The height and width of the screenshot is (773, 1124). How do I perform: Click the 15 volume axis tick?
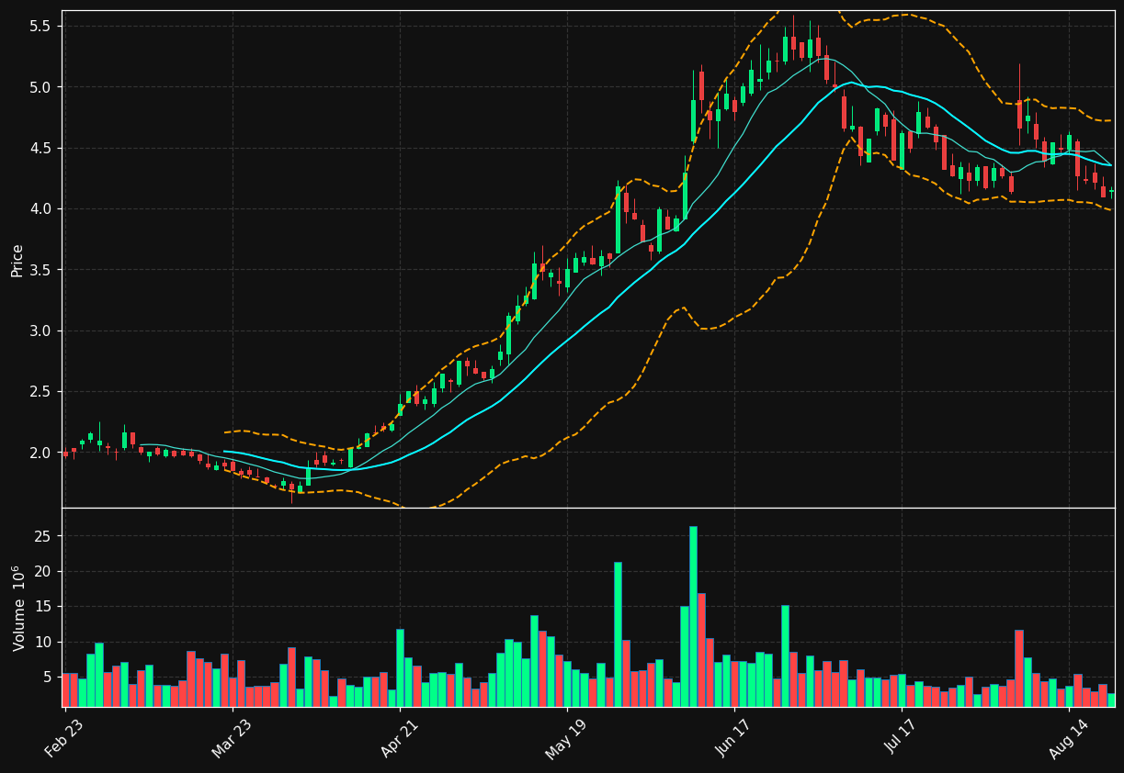point(43,607)
